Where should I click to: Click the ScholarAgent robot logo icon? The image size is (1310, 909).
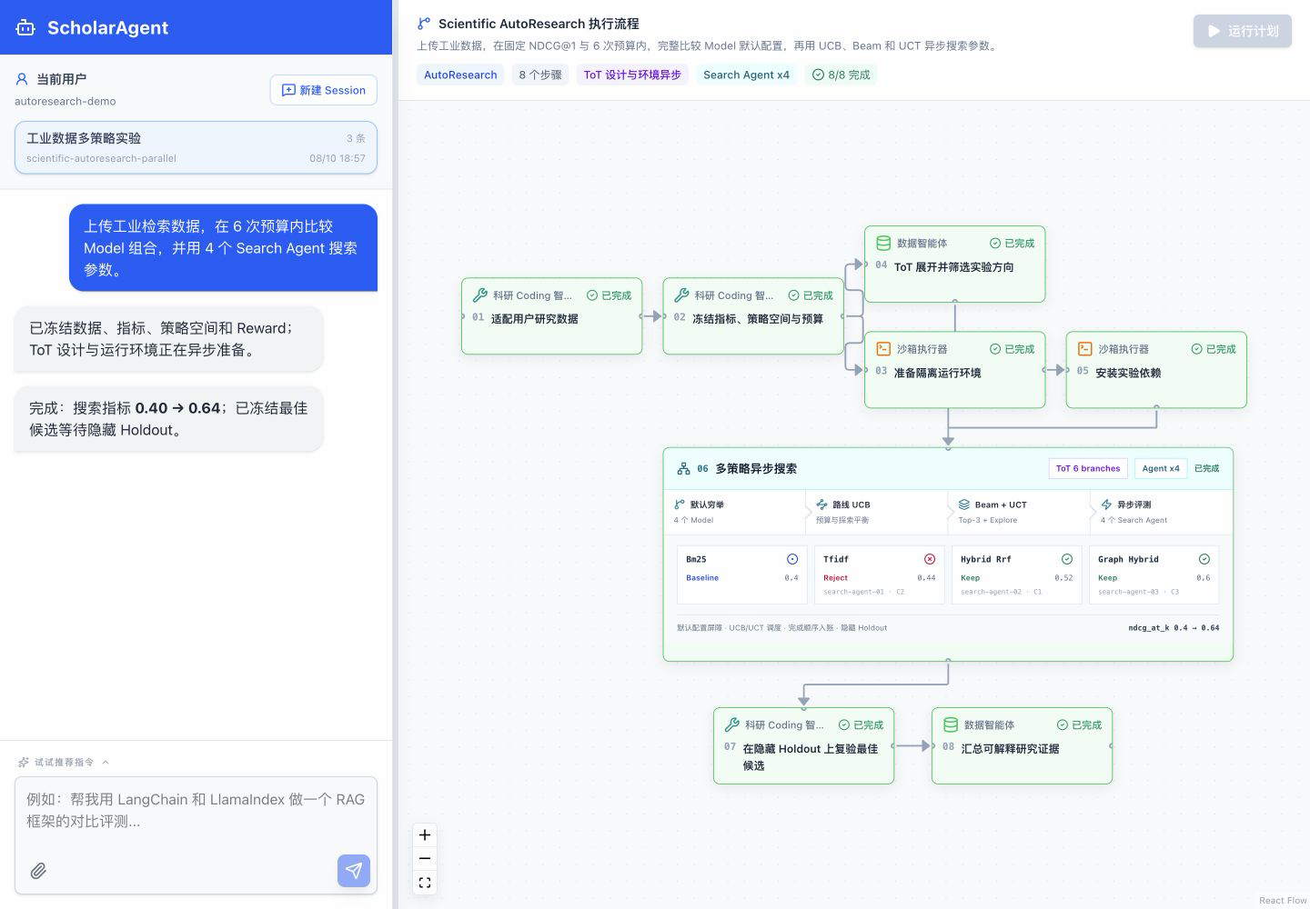tap(25, 27)
